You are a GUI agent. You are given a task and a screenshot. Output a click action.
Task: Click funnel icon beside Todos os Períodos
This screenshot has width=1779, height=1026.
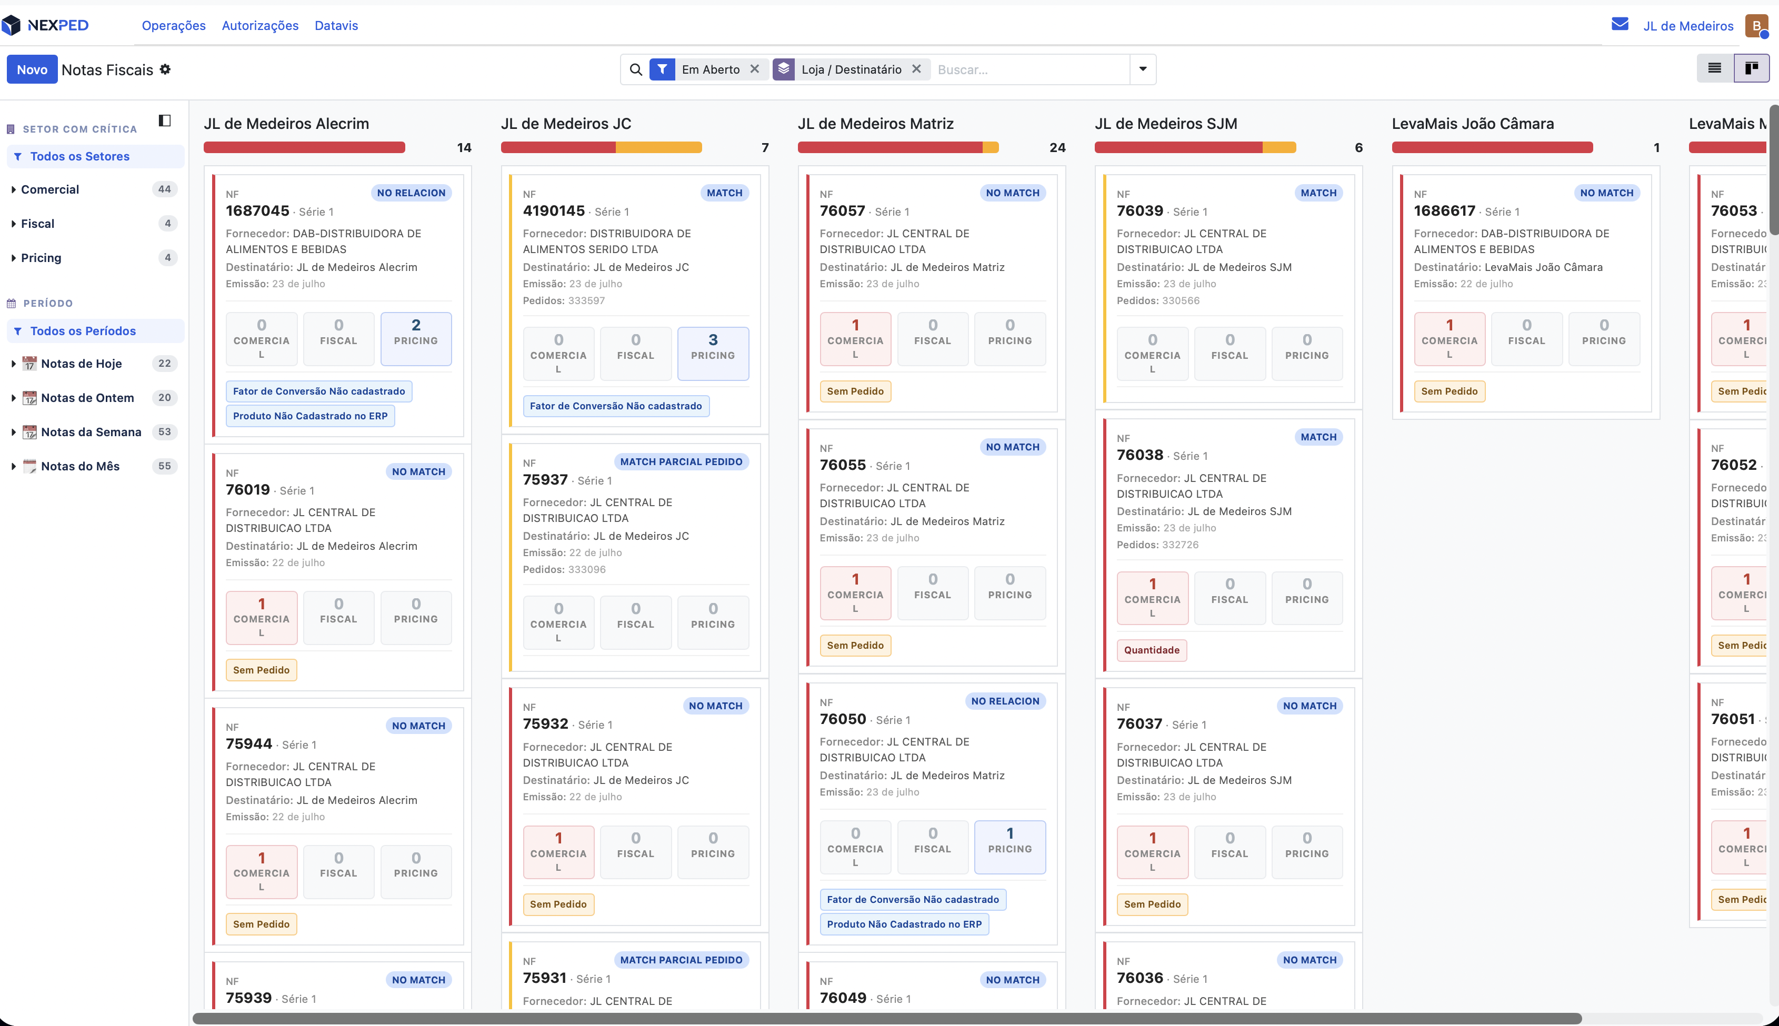[x=17, y=331]
